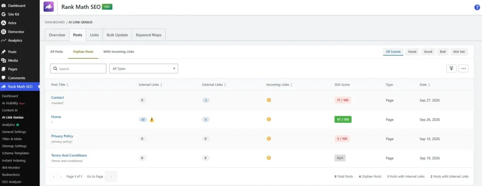
Task: Switch to the Links tab
Action: point(94,35)
